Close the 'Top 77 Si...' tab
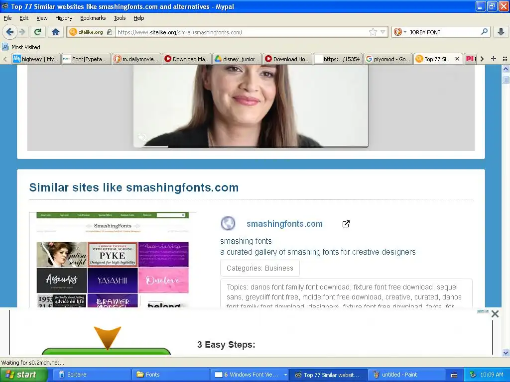 point(457,59)
